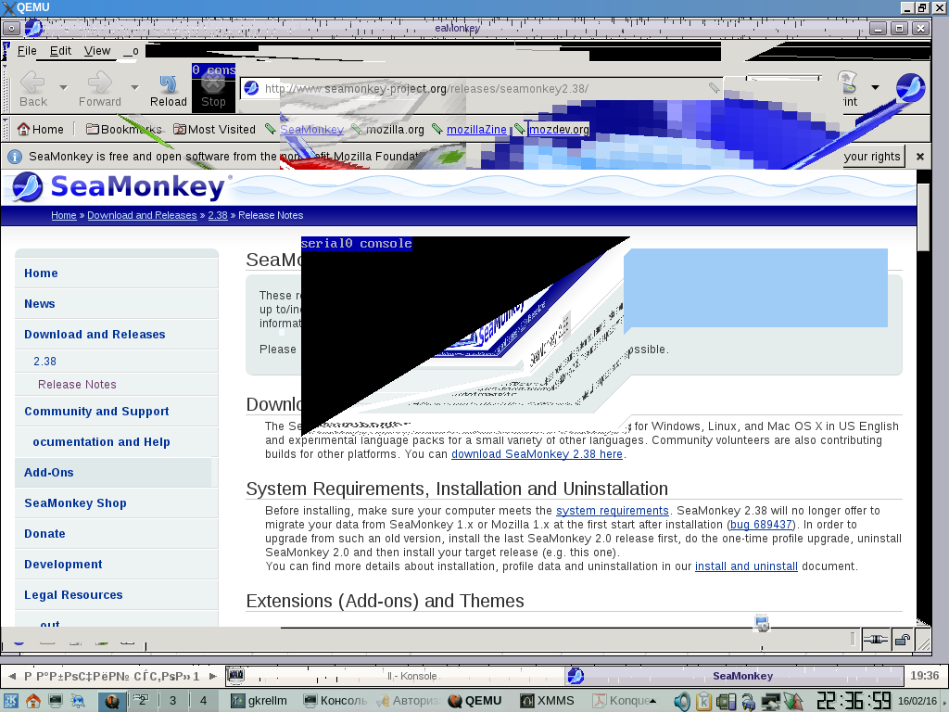Click the Reload toolbar button
This screenshot has width=949, height=712.
tap(168, 90)
